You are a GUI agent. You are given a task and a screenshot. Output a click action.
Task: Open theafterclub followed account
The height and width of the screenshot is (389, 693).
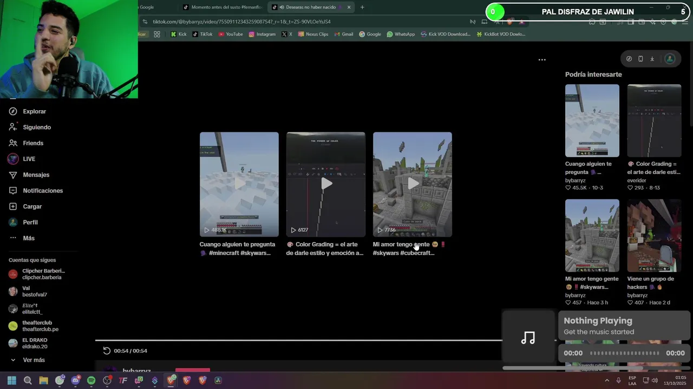click(34, 326)
